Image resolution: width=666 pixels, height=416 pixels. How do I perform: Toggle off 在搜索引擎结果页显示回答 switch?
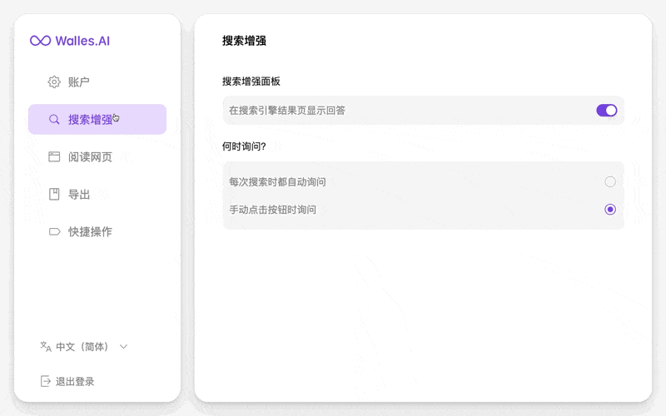coord(607,111)
